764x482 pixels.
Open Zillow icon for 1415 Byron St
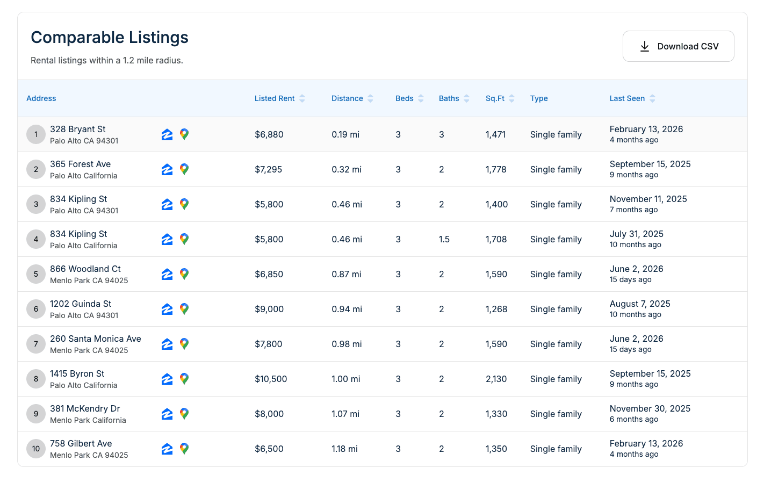click(x=167, y=379)
